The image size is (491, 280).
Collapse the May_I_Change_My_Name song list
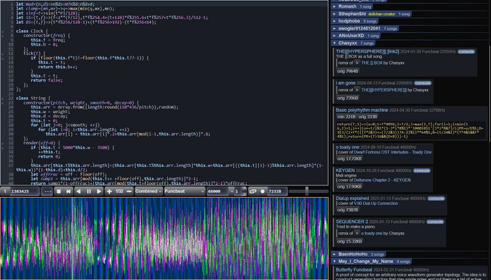tap(371, 262)
